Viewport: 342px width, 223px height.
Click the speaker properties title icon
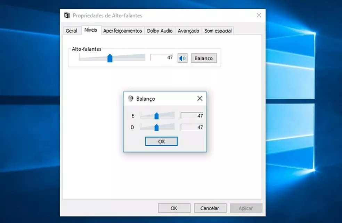67,15
